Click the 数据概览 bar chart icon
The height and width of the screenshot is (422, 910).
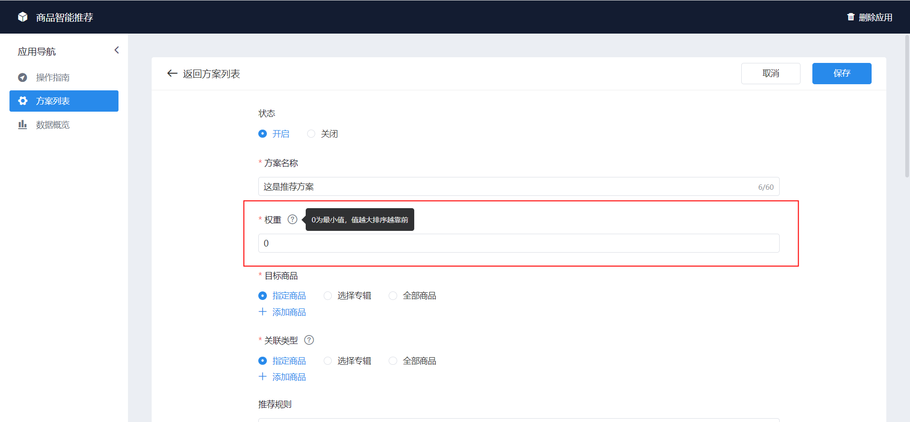tap(22, 124)
